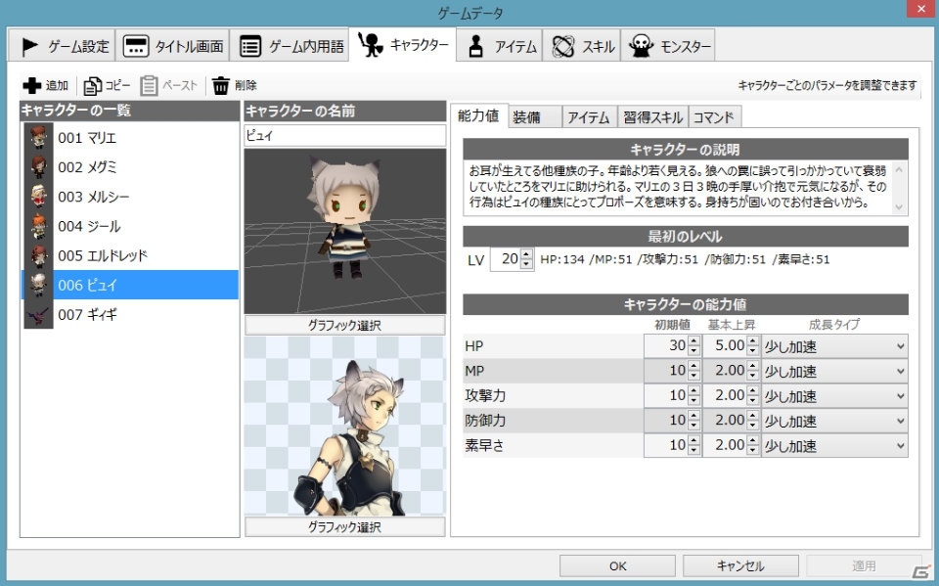Viewport: 939px width, 586px height.
Task: Click the 削除 (delete) trash icon
Action: (x=220, y=86)
